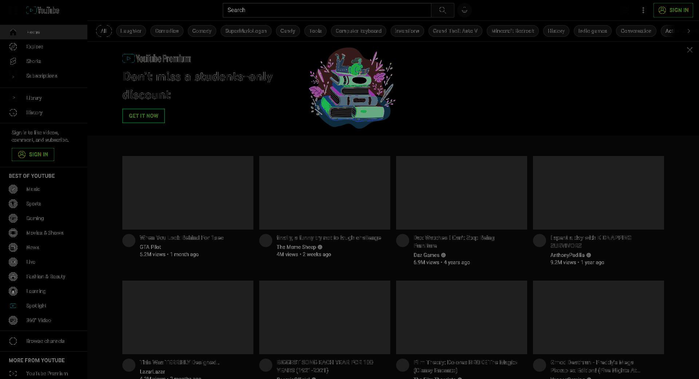The width and height of the screenshot is (699, 379).
Task: Click the sidebar SIGN IN button
Action: click(33, 155)
